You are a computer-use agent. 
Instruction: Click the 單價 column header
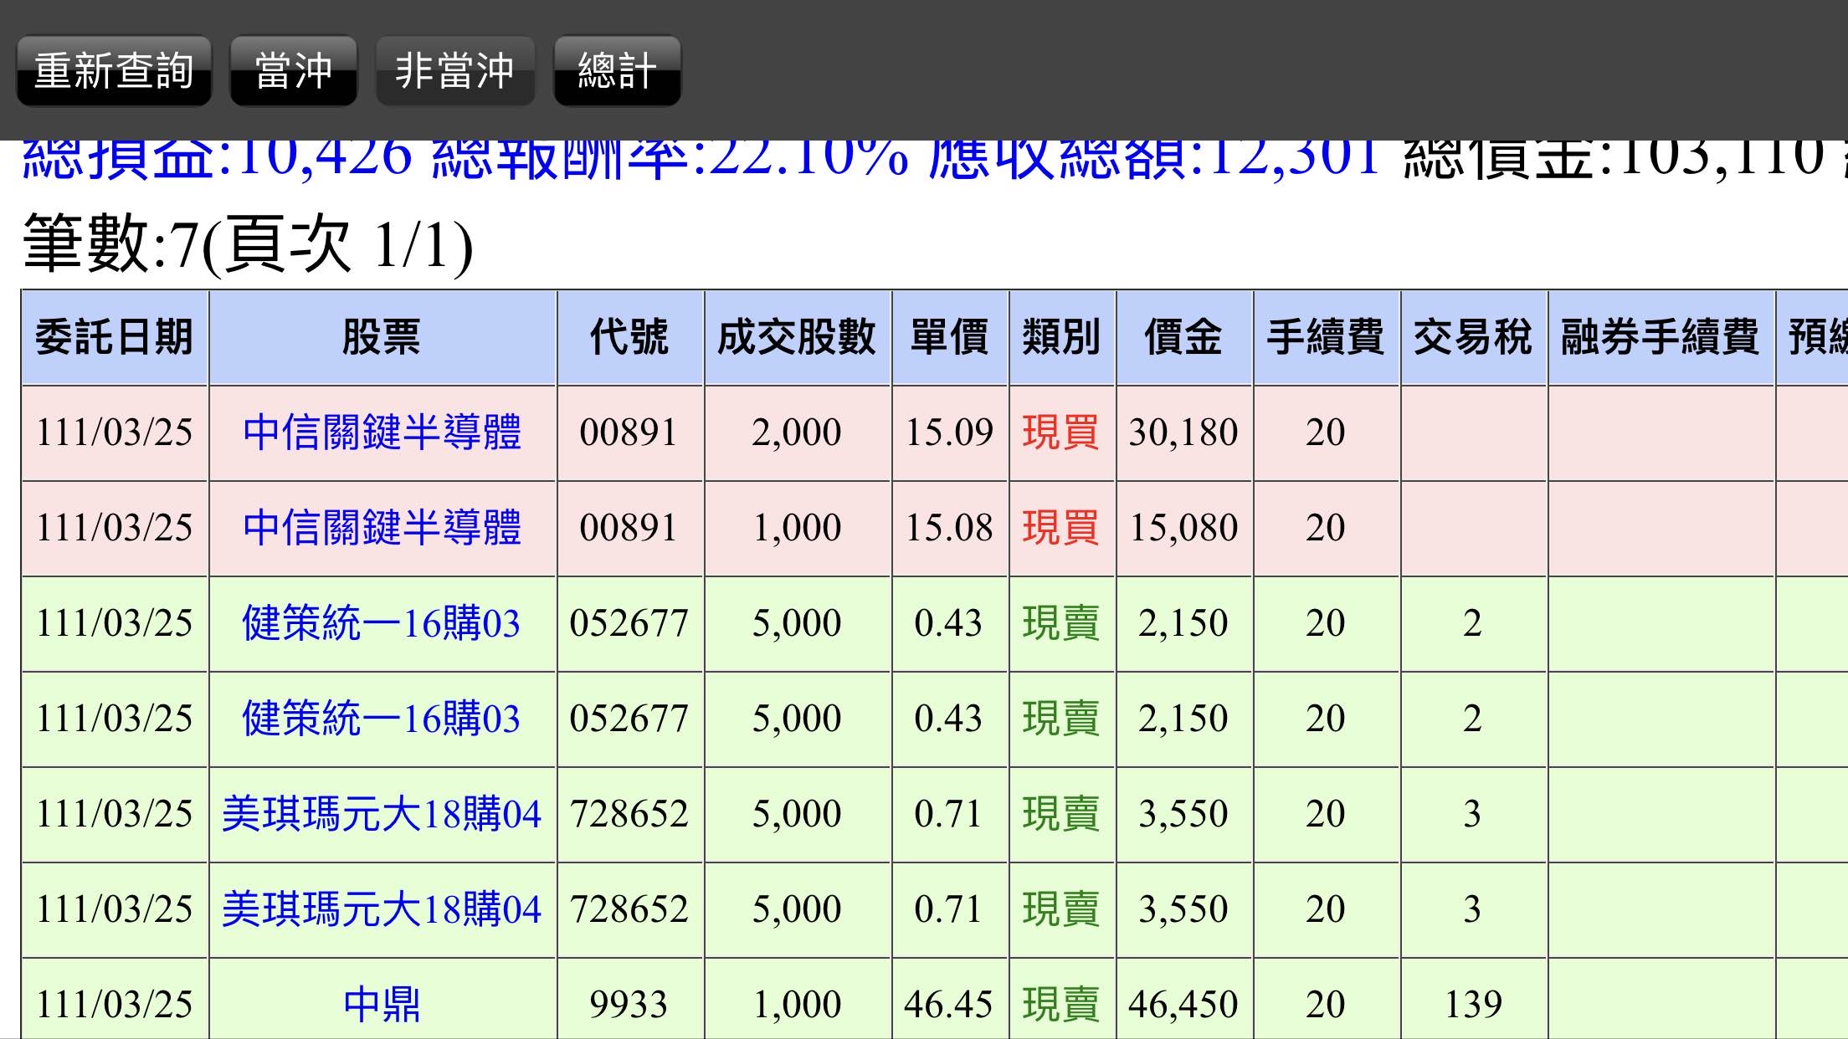(x=949, y=338)
